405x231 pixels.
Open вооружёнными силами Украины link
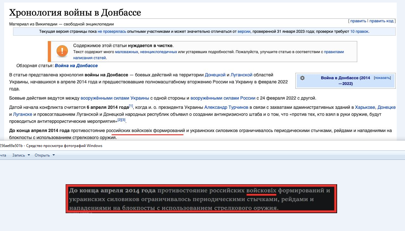115,98
